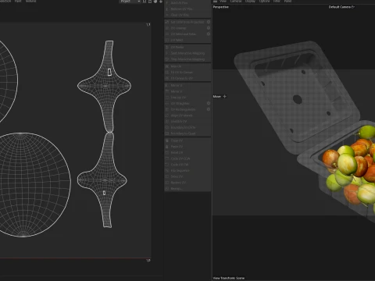The width and height of the screenshot is (375, 281).
Task: Click the Move tool add icon in the viewport
Action: [225, 97]
